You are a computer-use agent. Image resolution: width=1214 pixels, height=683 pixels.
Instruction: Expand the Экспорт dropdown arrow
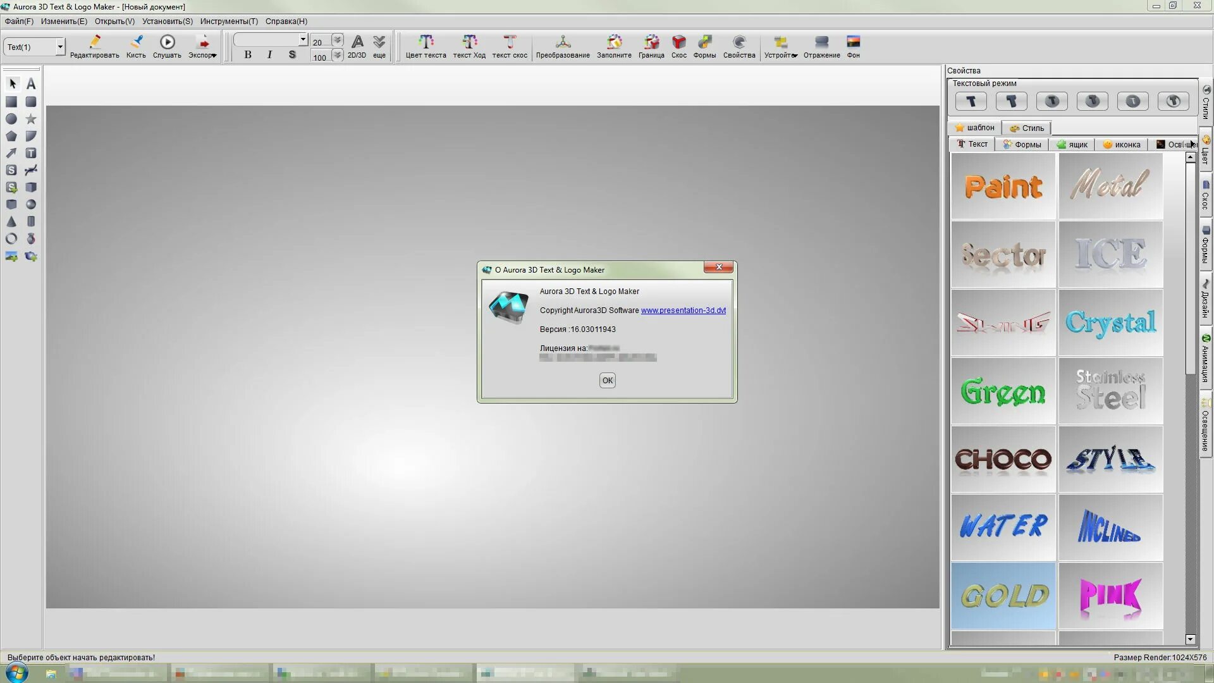tap(214, 56)
